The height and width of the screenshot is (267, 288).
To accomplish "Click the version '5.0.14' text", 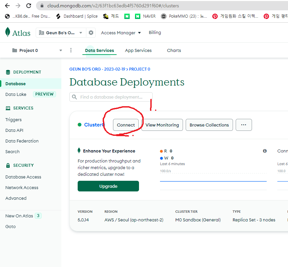I will (83, 220).
